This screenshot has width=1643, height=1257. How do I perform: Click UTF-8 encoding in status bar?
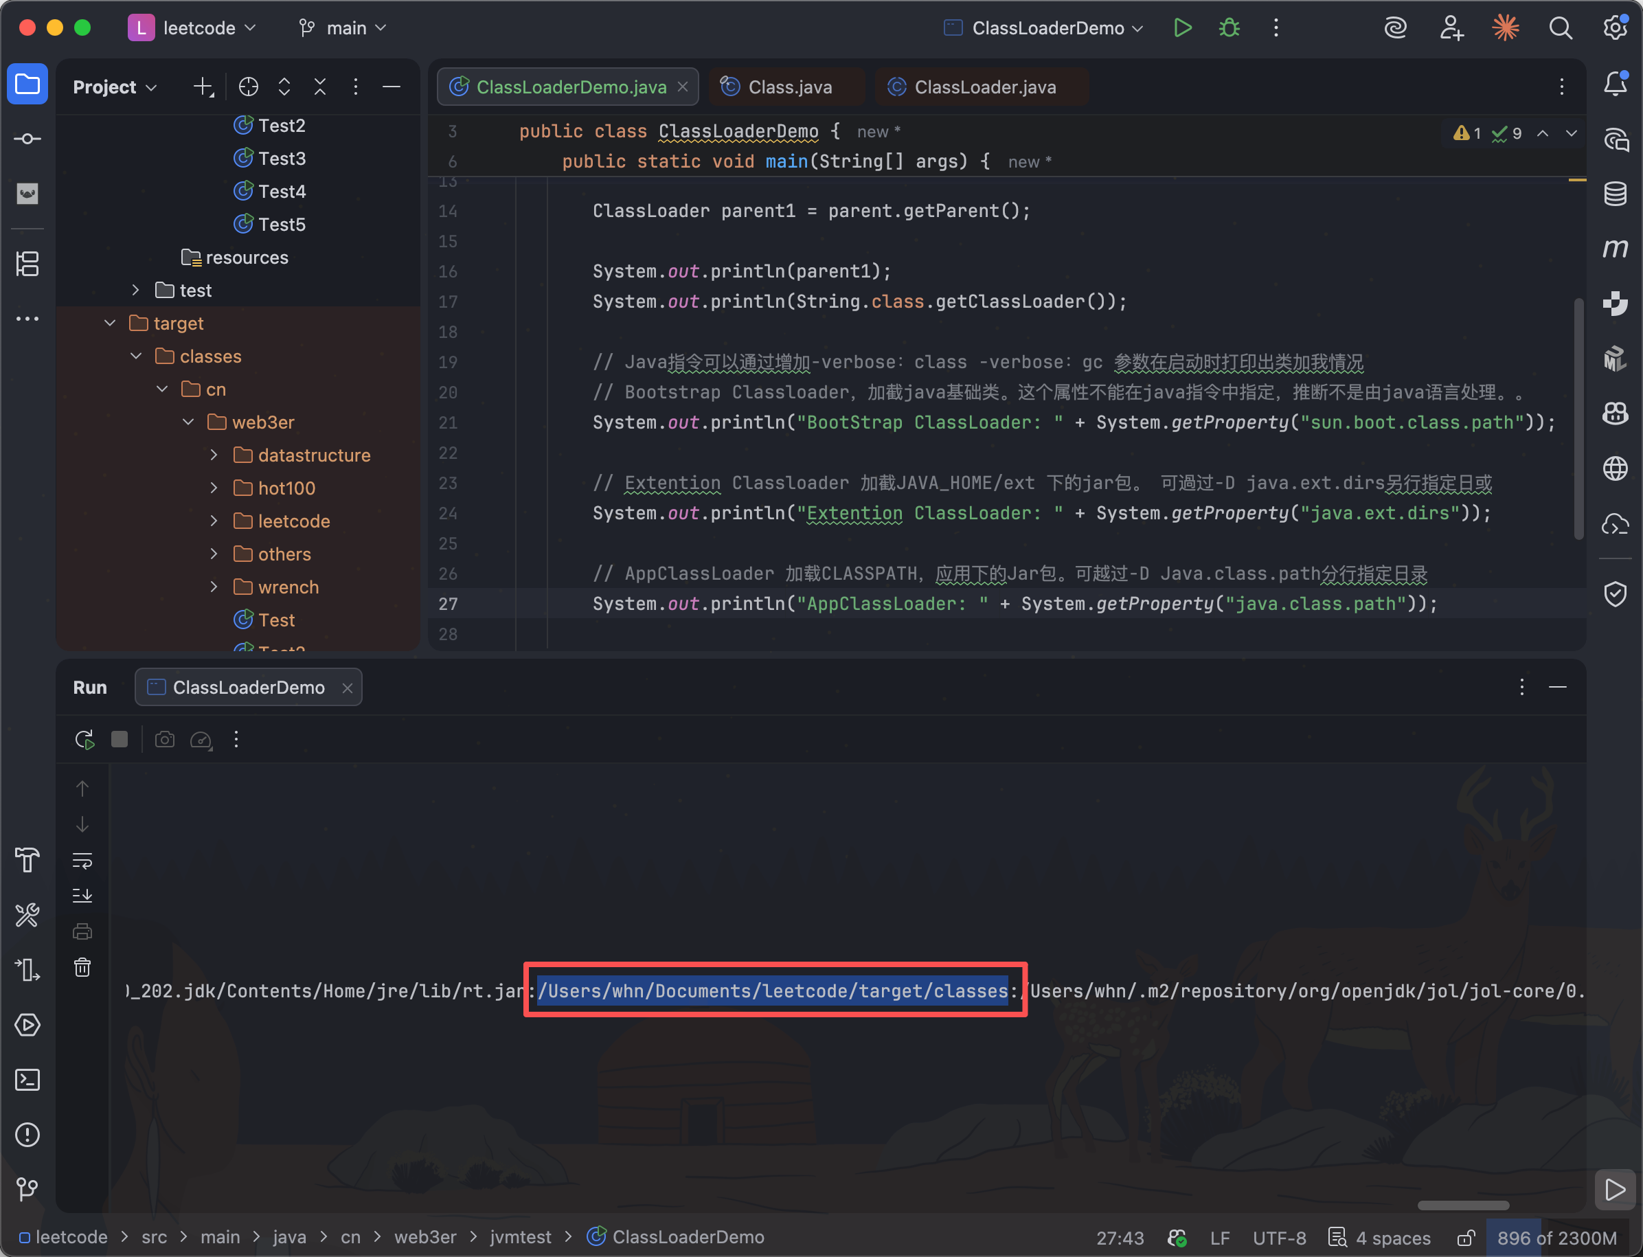pos(1279,1238)
